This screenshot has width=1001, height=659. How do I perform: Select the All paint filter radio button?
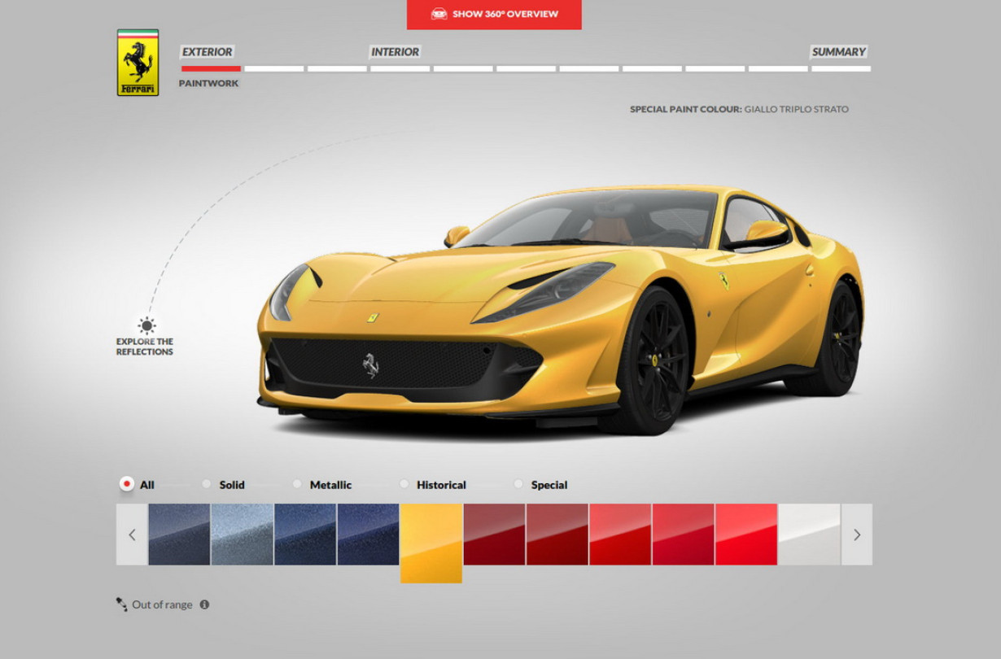(x=127, y=484)
